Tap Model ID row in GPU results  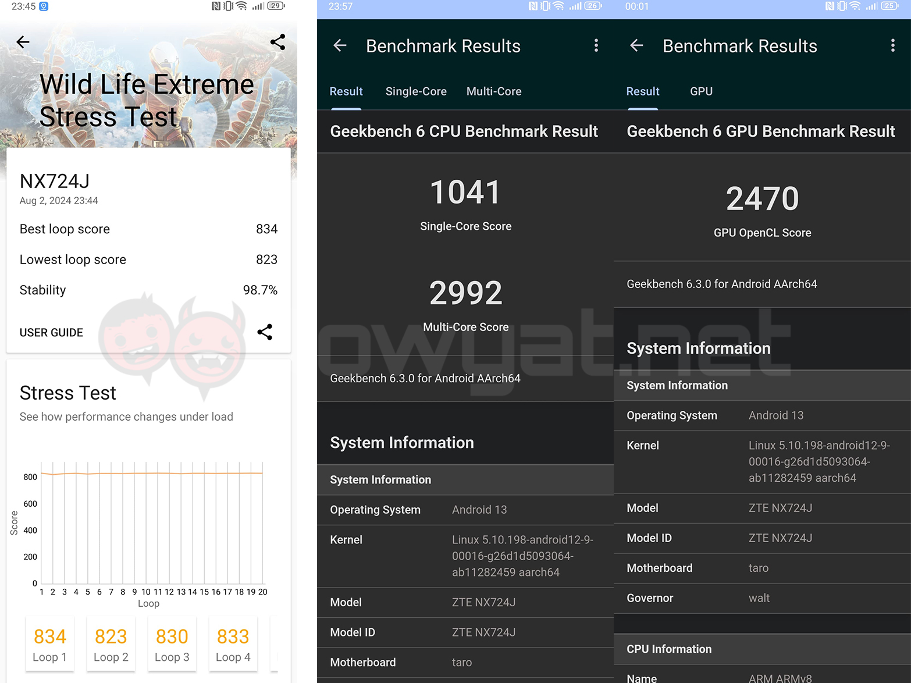(762, 538)
